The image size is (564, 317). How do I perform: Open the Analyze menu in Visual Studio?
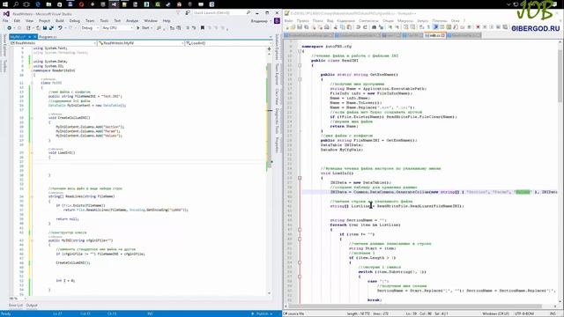click(132, 21)
